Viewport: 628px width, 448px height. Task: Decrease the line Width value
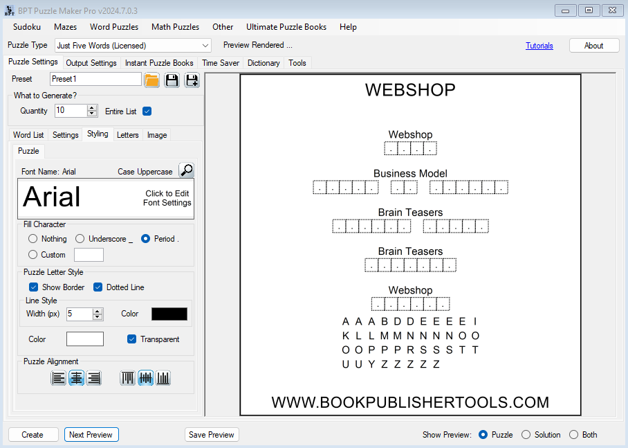tap(98, 317)
